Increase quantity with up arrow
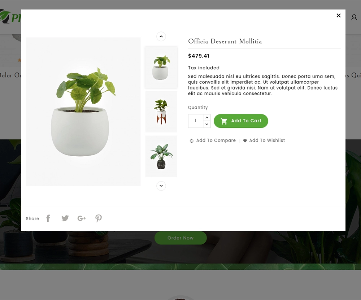This screenshot has height=300, width=361. pyautogui.click(x=207, y=117)
